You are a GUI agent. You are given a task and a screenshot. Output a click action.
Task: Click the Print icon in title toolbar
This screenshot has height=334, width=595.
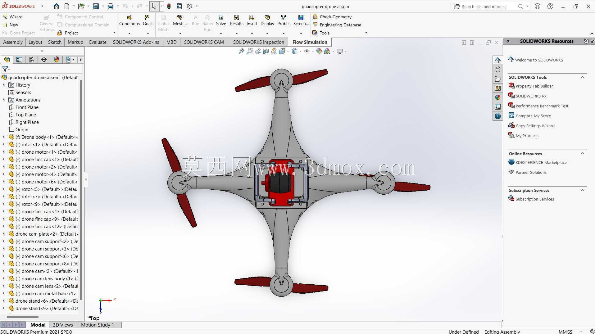(111, 6)
